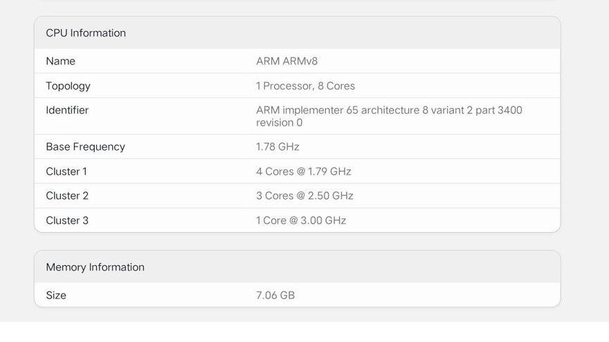This screenshot has width=609, height=342.
Task: Select the Topology row label
Action: (x=68, y=86)
